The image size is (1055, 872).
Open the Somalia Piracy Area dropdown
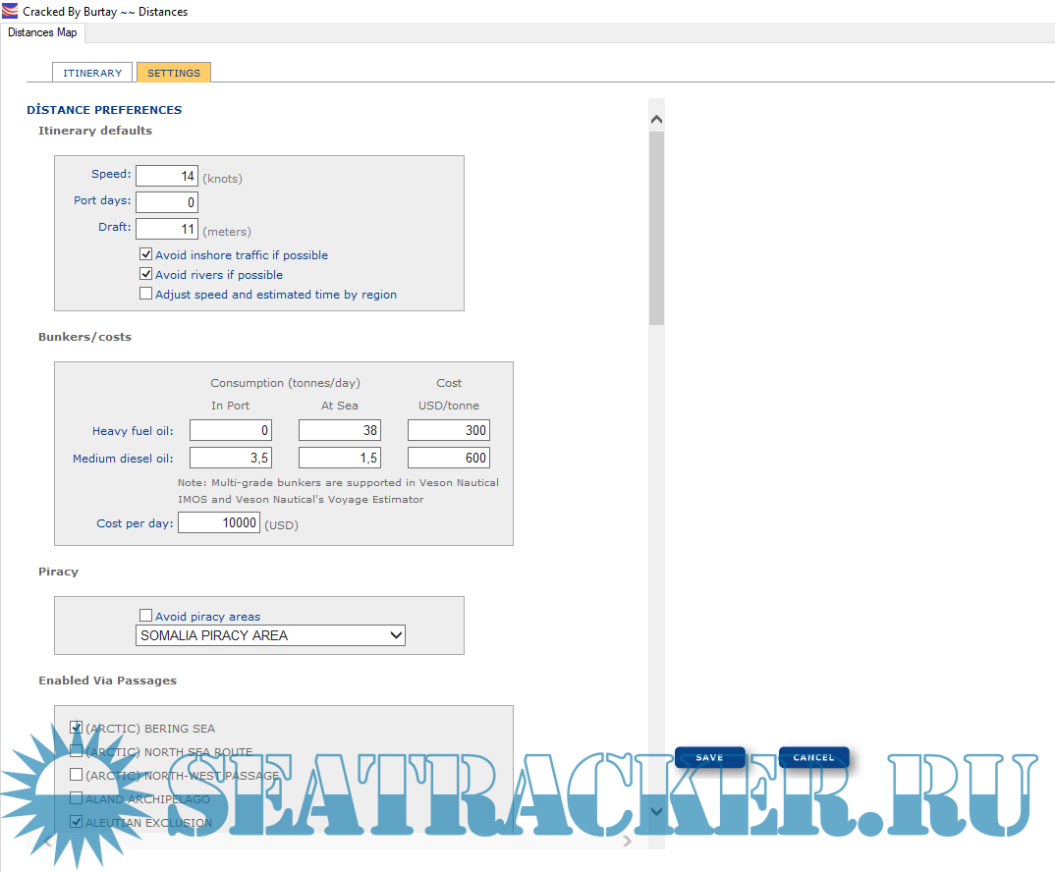point(270,635)
